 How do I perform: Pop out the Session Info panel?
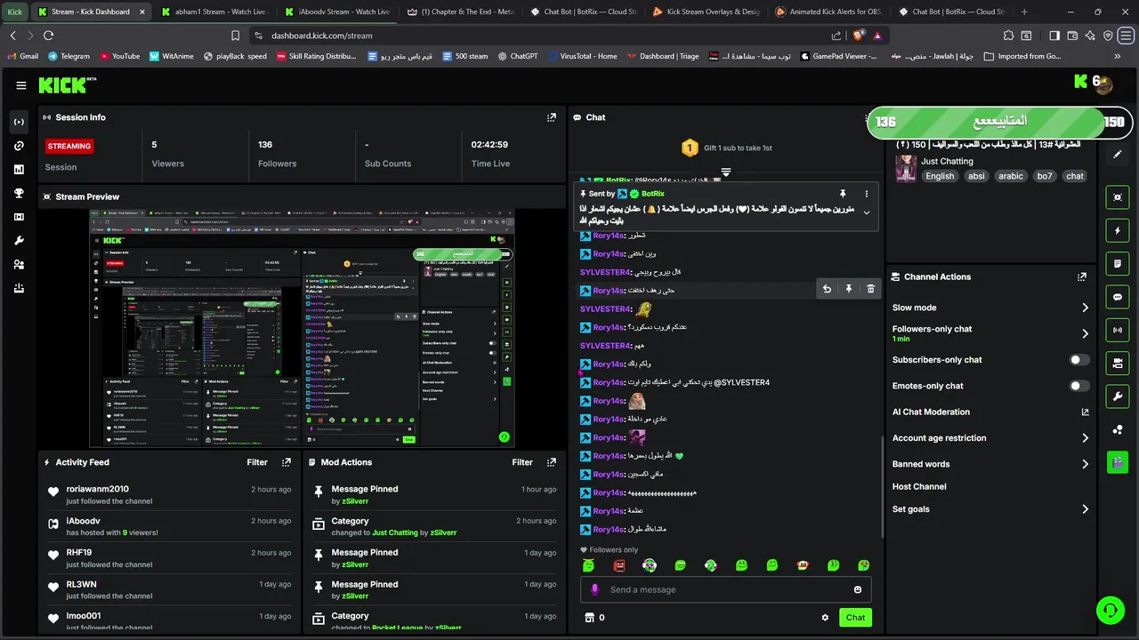pyautogui.click(x=552, y=117)
